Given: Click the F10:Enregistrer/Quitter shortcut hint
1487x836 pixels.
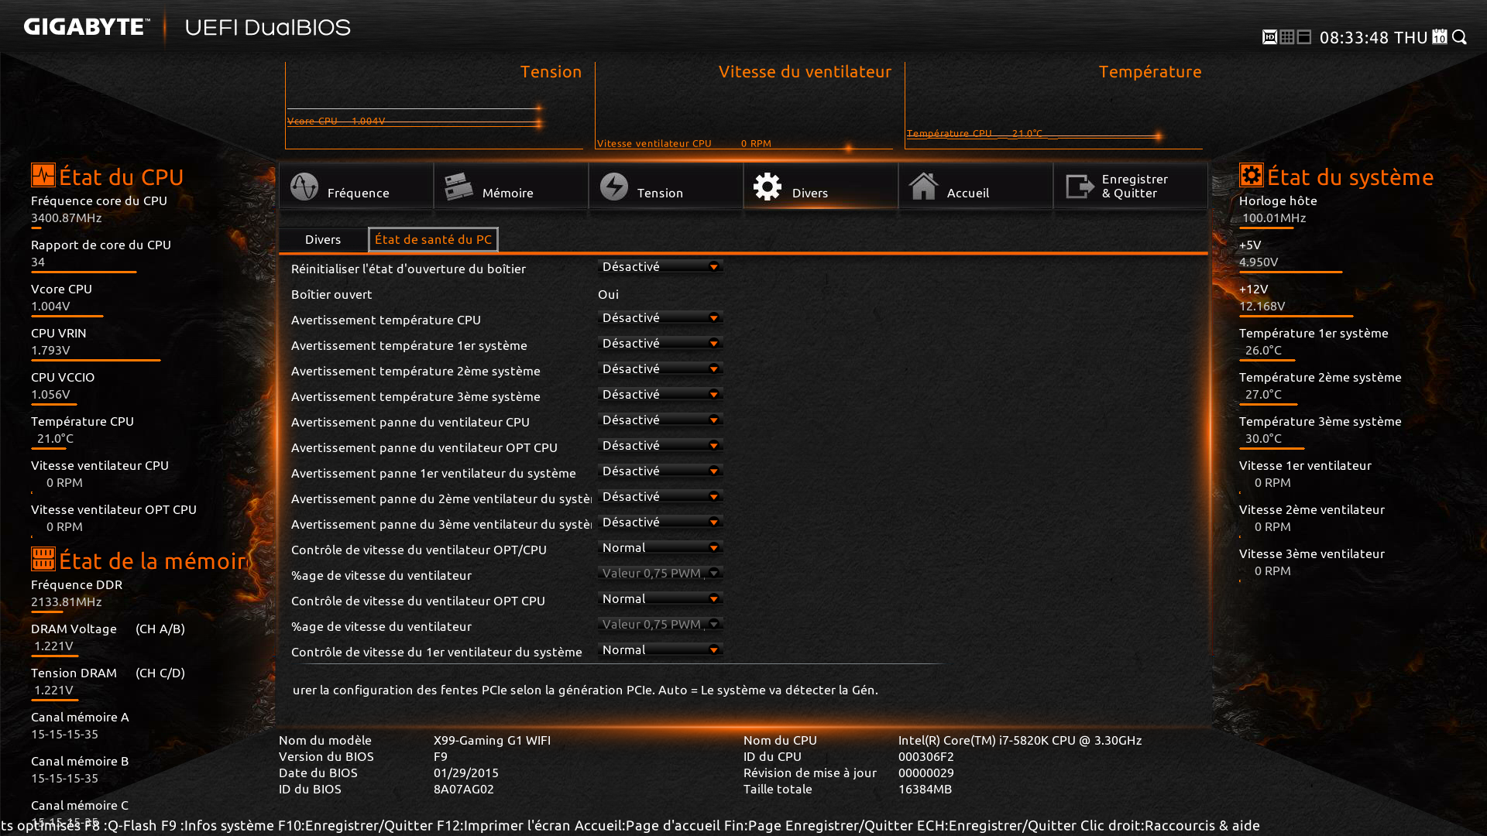Looking at the screenshot, I should point(355,826).
